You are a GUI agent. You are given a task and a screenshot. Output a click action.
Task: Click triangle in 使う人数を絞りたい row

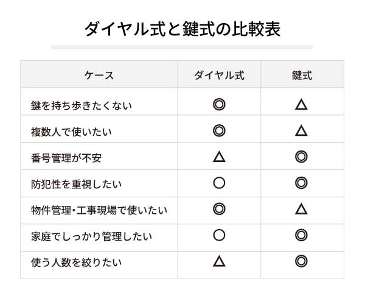(x=220, y=262)
